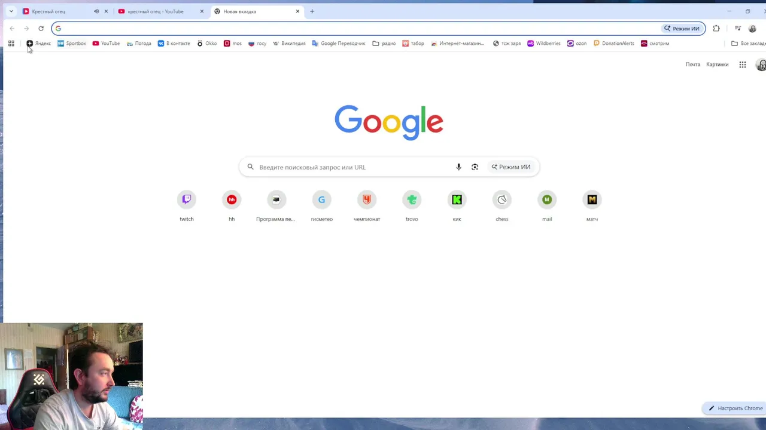The height and width of the screenshot is (430, 766).
Task: Click the search magnifier icon
Action: coord(251,167)
